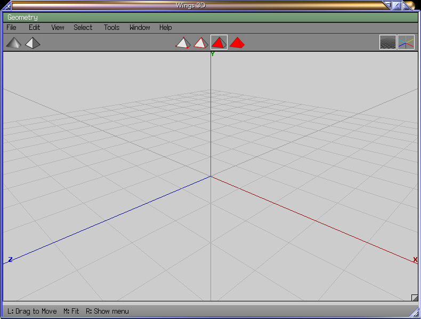Toggle flat or smooth shading pyramid icon
This screenshot has height=319, width=421.
click(14, 43)
